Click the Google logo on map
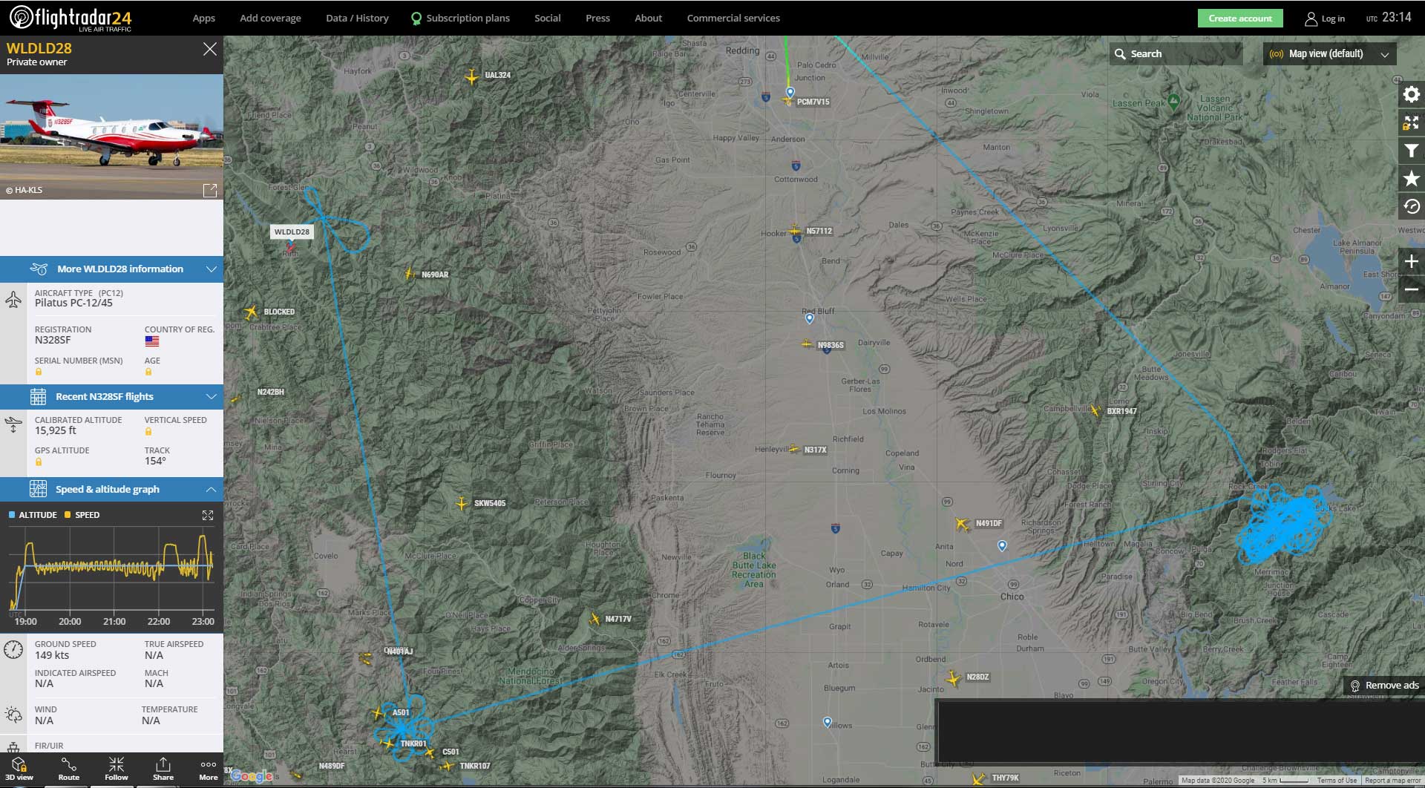Screen dimensions: 1425x788 pyautogui.click(x=252, y=776)
